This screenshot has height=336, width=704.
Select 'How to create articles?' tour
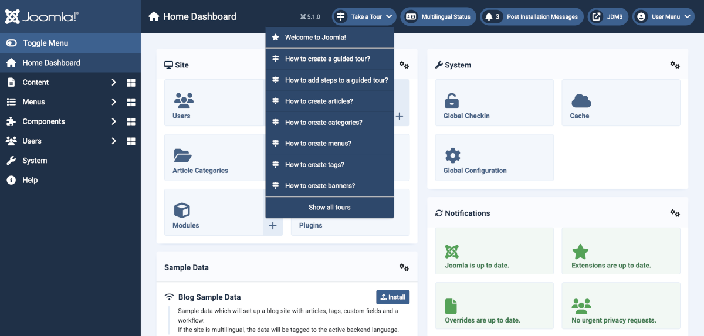319,101
